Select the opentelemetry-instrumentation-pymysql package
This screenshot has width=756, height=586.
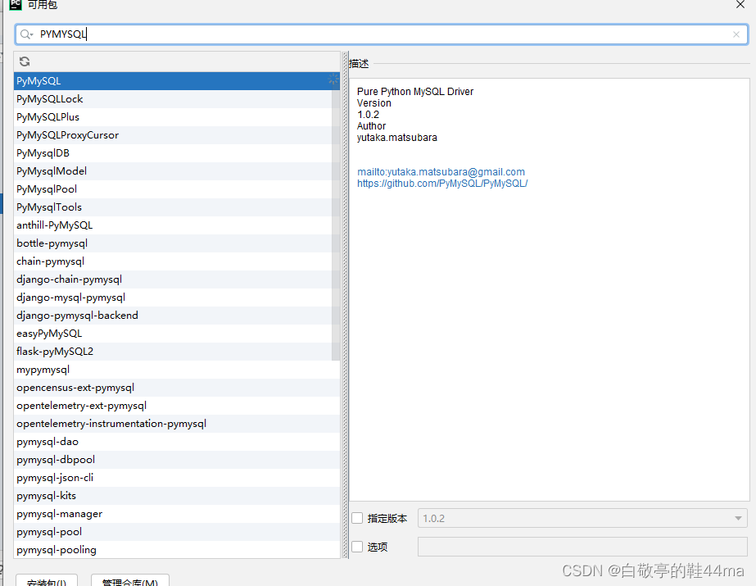[x=176, y=424]
